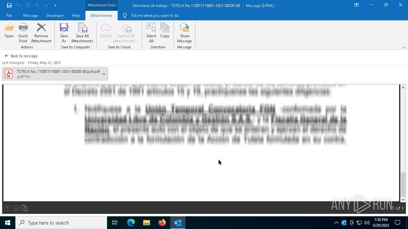Click the Tell me what you want to do box
This screenshot has height=229, width=408.
(155, 16)
